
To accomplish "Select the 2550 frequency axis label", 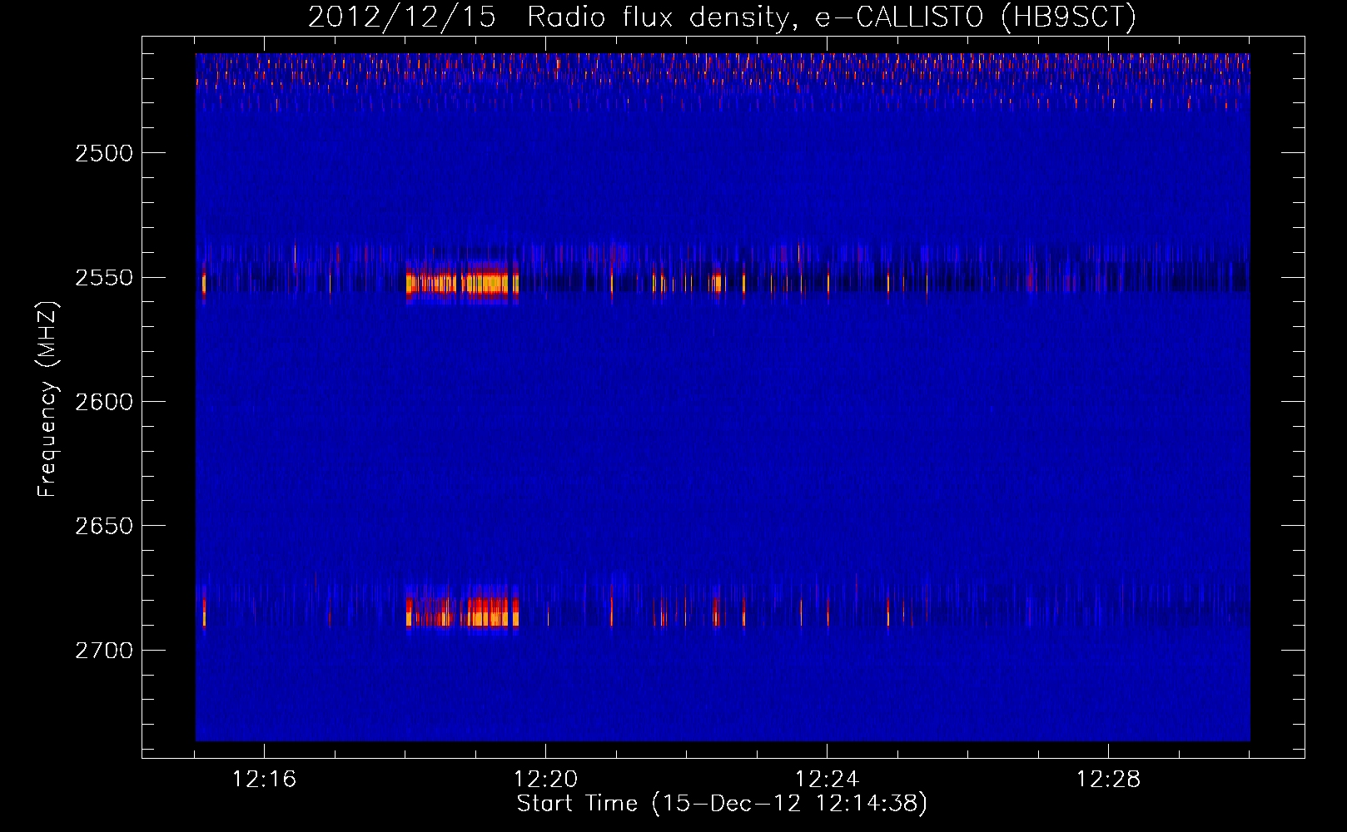I will [x=104, y=278].
